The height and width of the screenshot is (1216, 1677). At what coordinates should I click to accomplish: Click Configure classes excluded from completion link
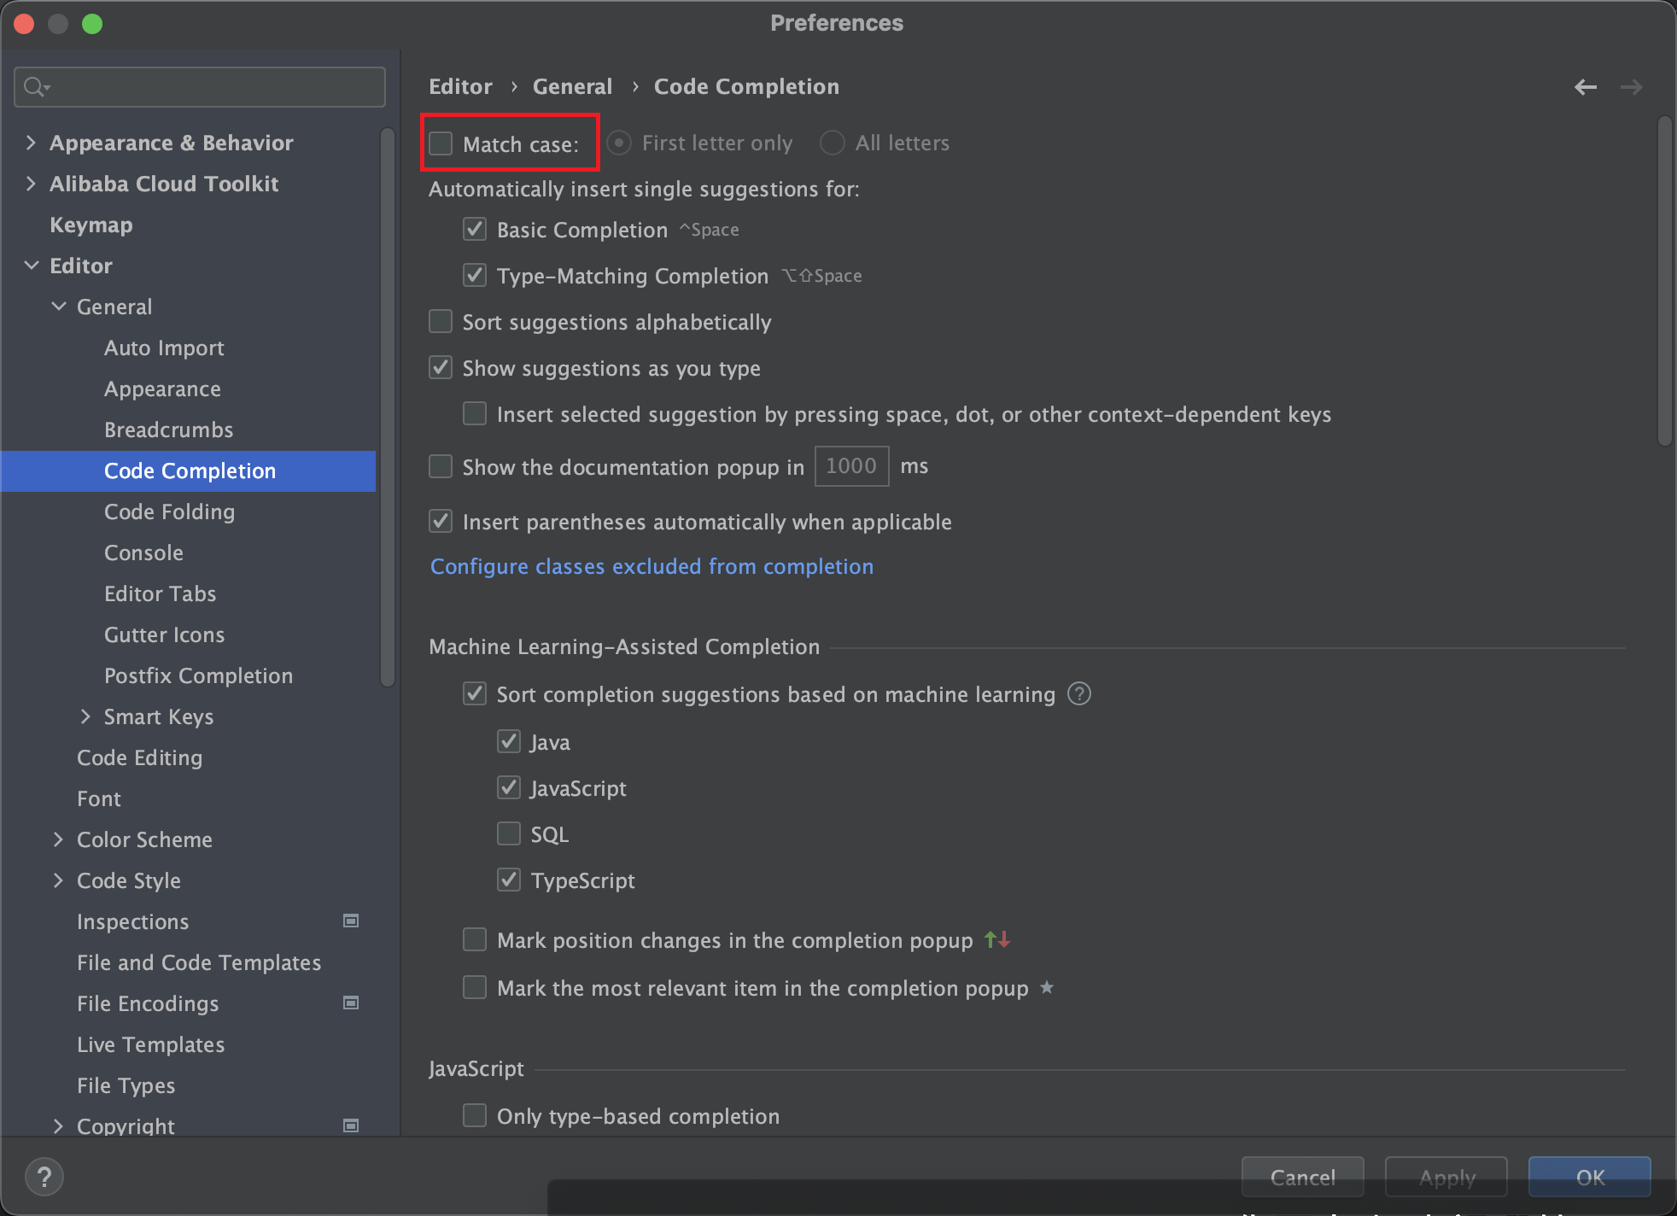652,566
